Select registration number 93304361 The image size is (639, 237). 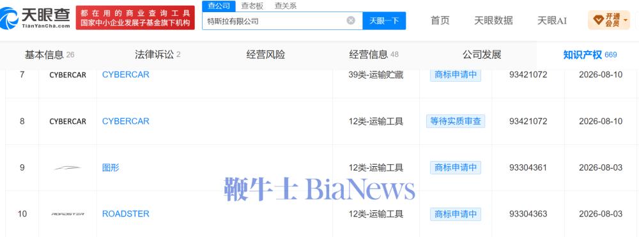pos(528,167)
